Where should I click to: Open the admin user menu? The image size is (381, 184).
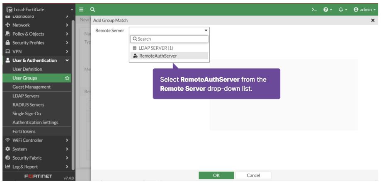coord(365,10)
